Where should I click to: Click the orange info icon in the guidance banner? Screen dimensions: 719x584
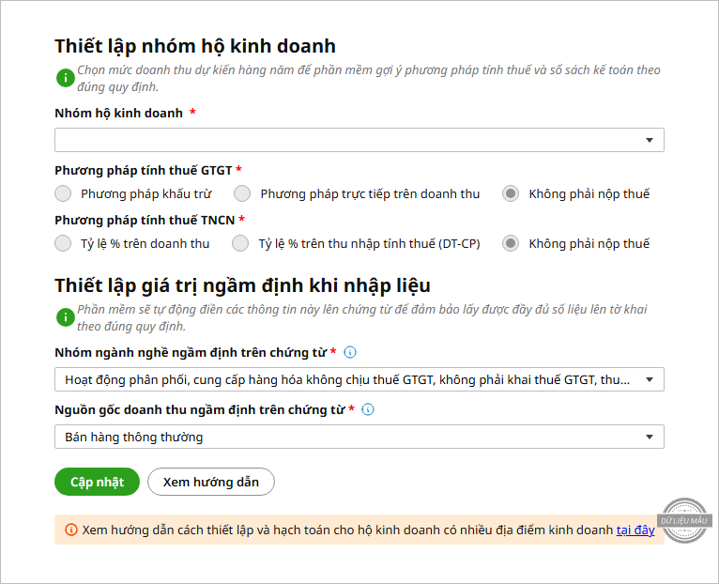(70, 530)
